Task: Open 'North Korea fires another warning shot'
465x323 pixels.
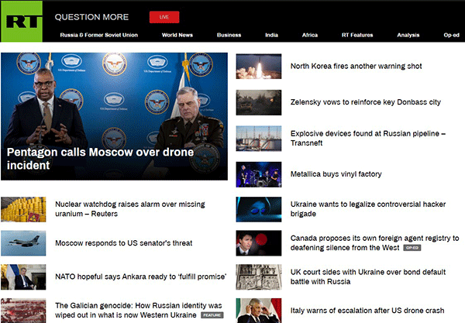Action: 356,66
